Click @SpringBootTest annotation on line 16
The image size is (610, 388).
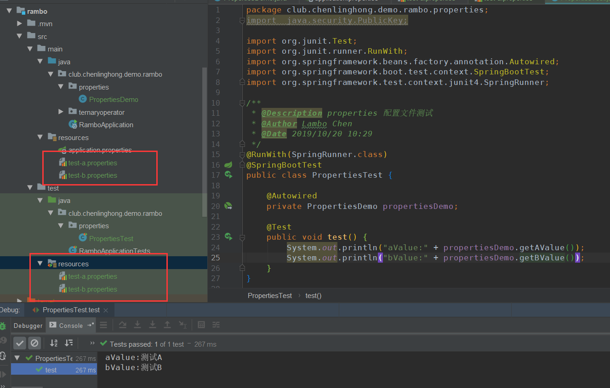pyautogui.click(x=284, y=165)
